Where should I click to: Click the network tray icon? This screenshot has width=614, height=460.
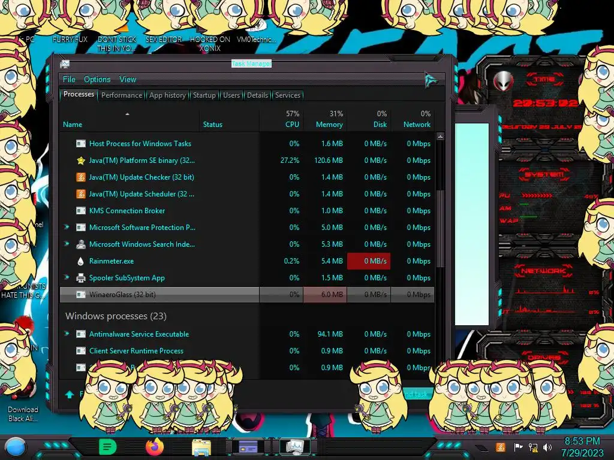(533, 447)
